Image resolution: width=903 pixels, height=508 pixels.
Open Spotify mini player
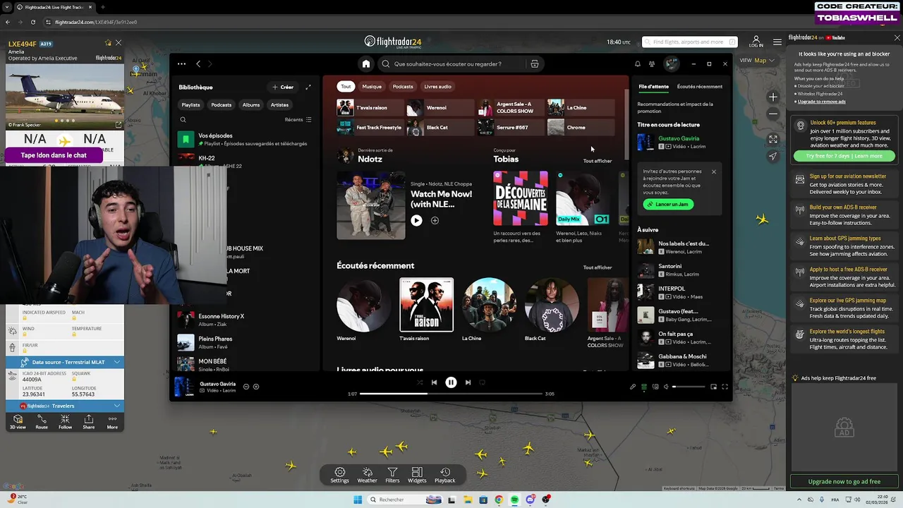pyautogui.click(x=713, y=387)
